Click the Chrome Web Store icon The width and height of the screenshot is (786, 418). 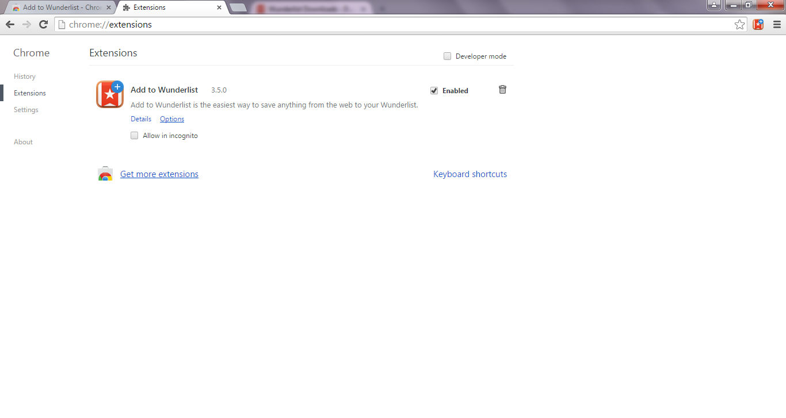[105, 174]
